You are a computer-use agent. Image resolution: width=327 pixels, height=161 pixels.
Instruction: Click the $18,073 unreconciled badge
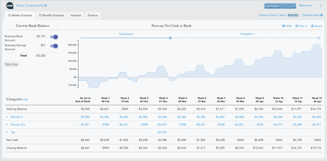(293, 15)
